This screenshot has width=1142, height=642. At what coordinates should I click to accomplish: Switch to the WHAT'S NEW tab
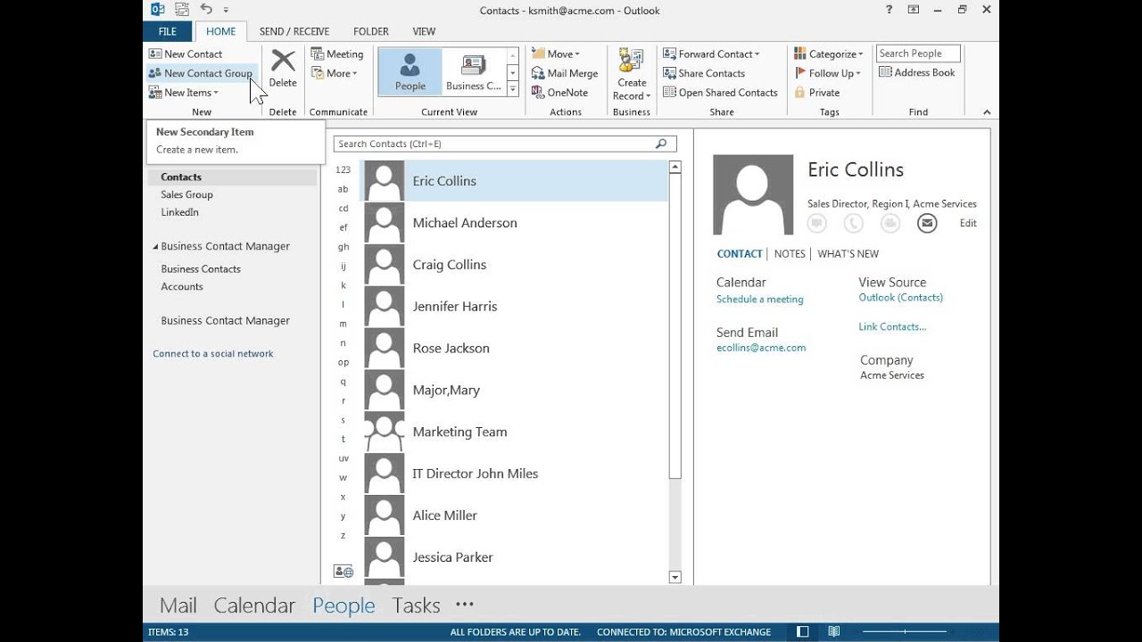[848, 254]
